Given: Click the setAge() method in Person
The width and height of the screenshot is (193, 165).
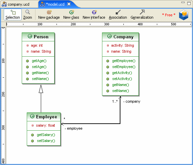Looking at the screenshot, I should (39, 67).
